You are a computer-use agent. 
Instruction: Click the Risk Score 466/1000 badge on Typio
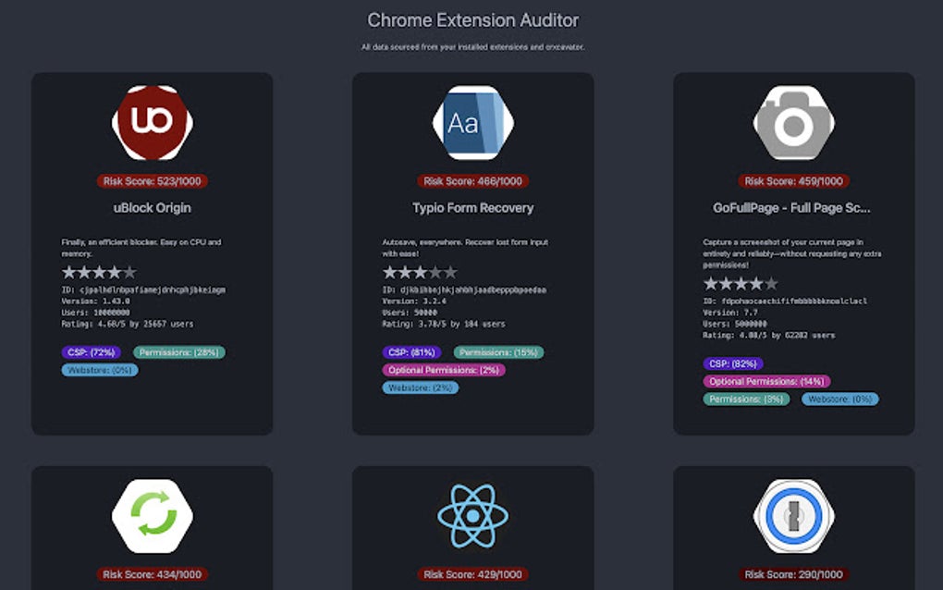pyautogui.click(x=472, y=181)
